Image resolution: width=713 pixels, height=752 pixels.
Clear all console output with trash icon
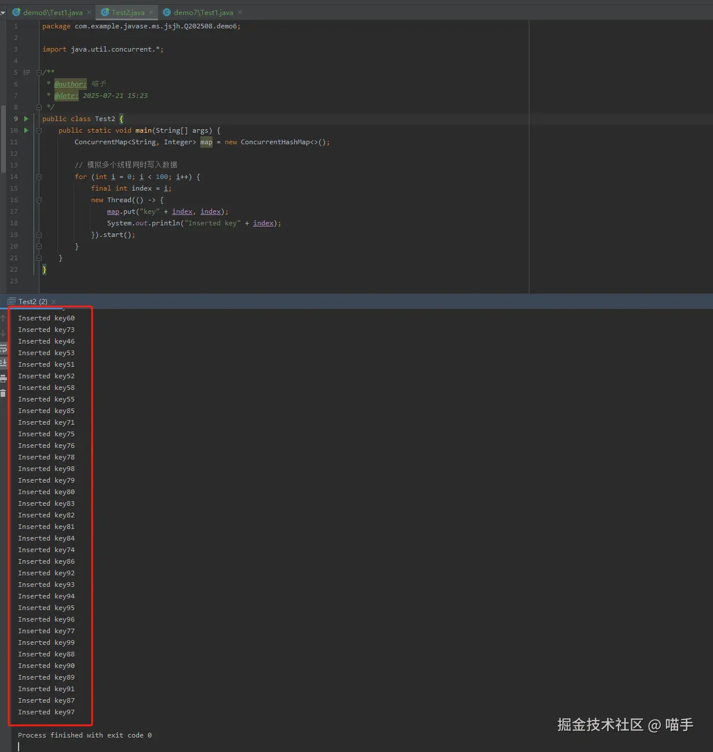[x=3, y=393]
